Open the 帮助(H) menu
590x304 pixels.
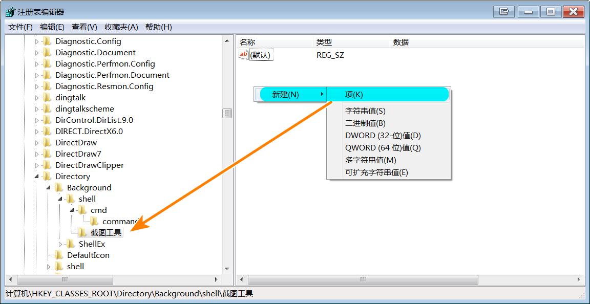pos(158,27)
